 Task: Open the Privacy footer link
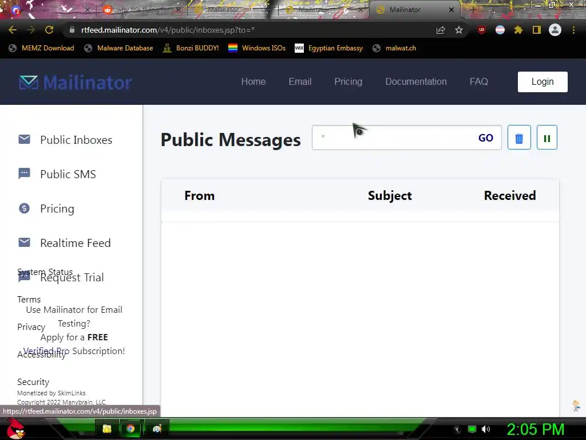click(31, 327)
